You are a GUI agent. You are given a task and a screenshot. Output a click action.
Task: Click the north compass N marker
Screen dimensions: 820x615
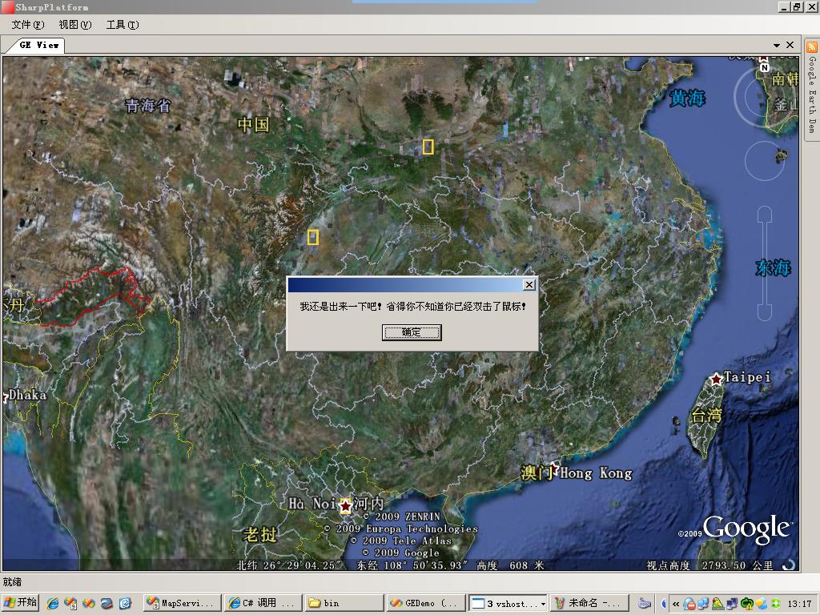pyautogui.click(x=765, y=67)
